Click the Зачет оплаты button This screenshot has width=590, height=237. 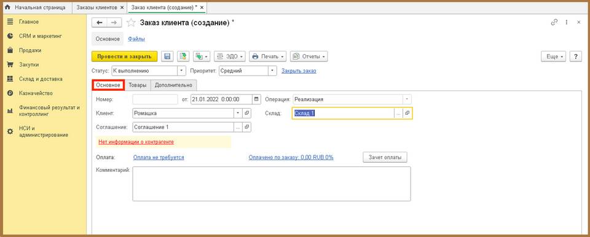pos(385,157)
